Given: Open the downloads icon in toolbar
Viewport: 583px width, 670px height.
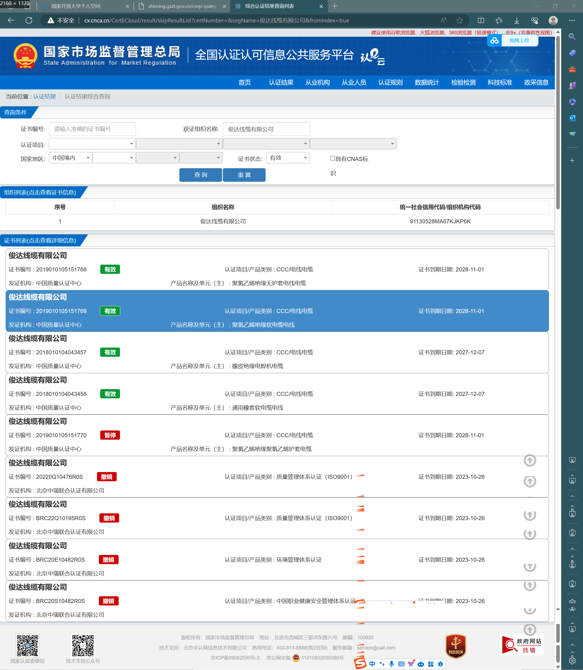Looking at the screenshot, I should pos(517,21).
